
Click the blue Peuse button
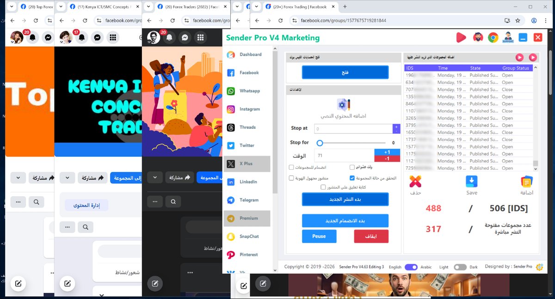tap(319, 236)
